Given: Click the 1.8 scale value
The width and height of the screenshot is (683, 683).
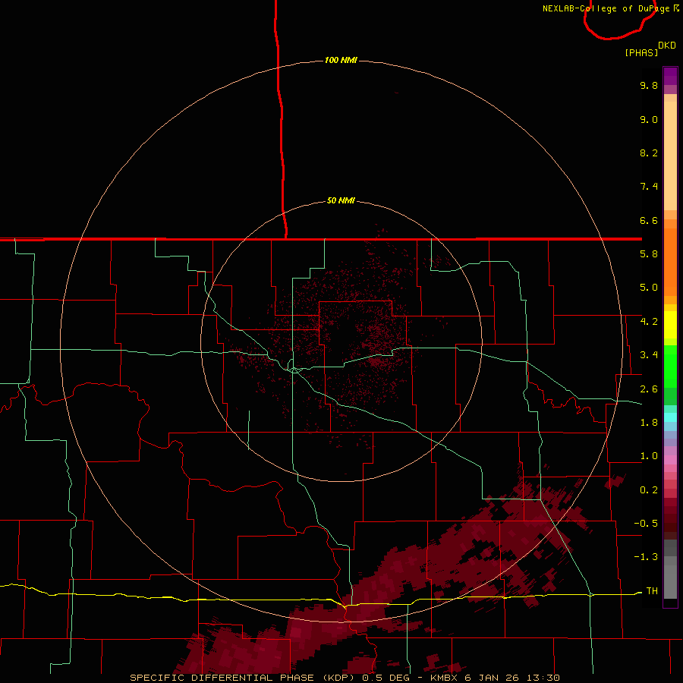Looking at the screenshot, I should (x=649, y=423).
